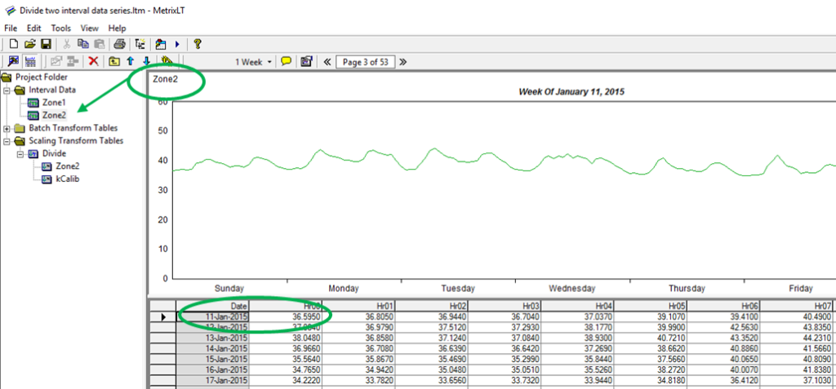This screenshot has width=836, height=389.
Task: Click the New file icon in toolbar
Action: (x=12, y=43)
